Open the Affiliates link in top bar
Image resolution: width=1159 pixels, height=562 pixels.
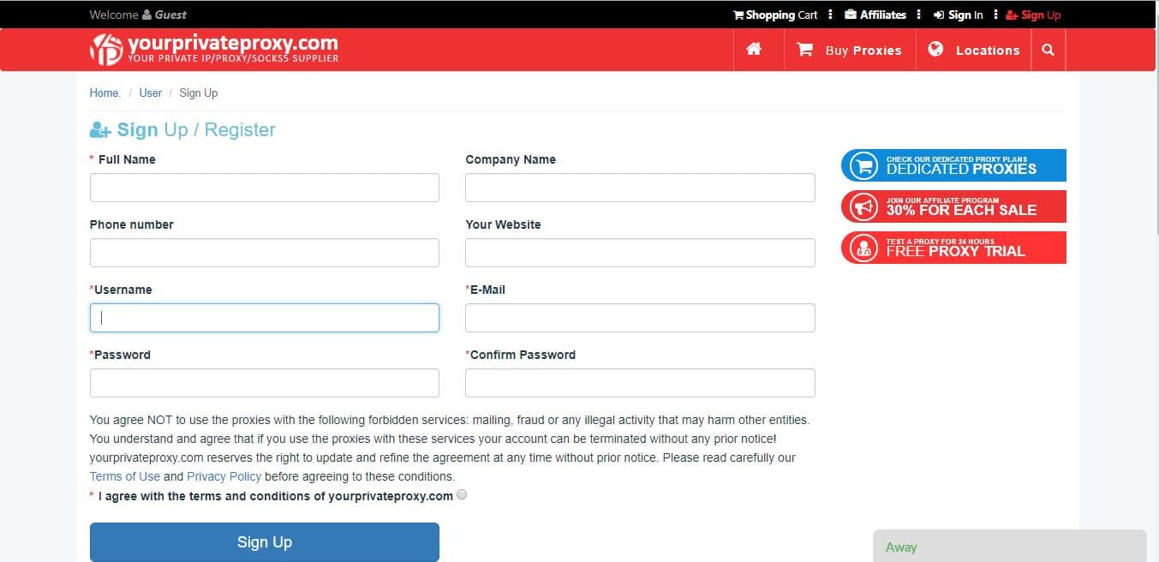(x=875, y=15)
